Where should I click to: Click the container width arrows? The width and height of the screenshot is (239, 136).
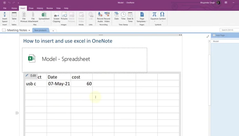180,35
